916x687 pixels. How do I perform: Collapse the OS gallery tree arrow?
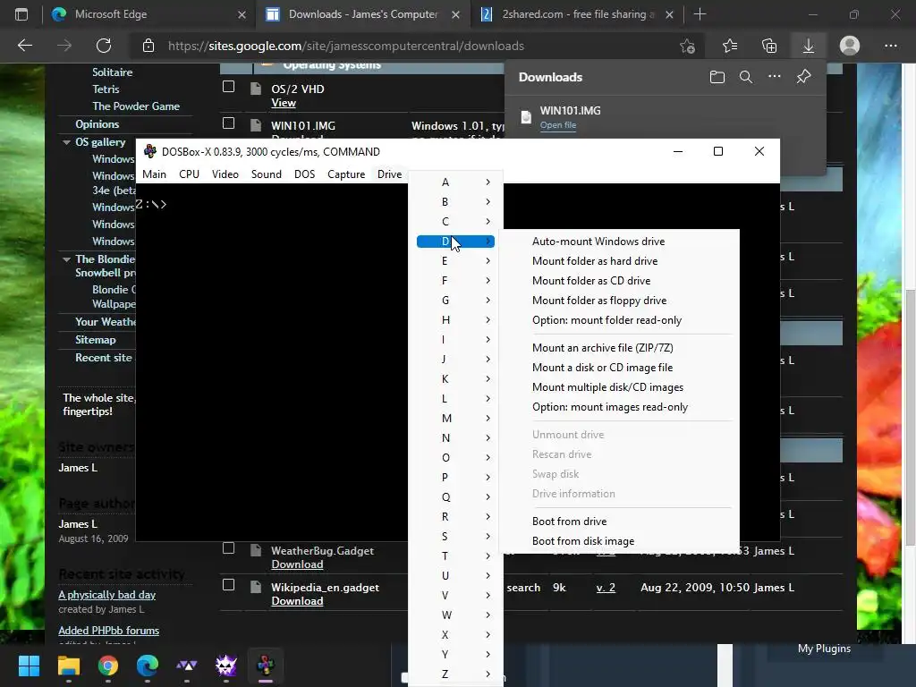(66, 142)
